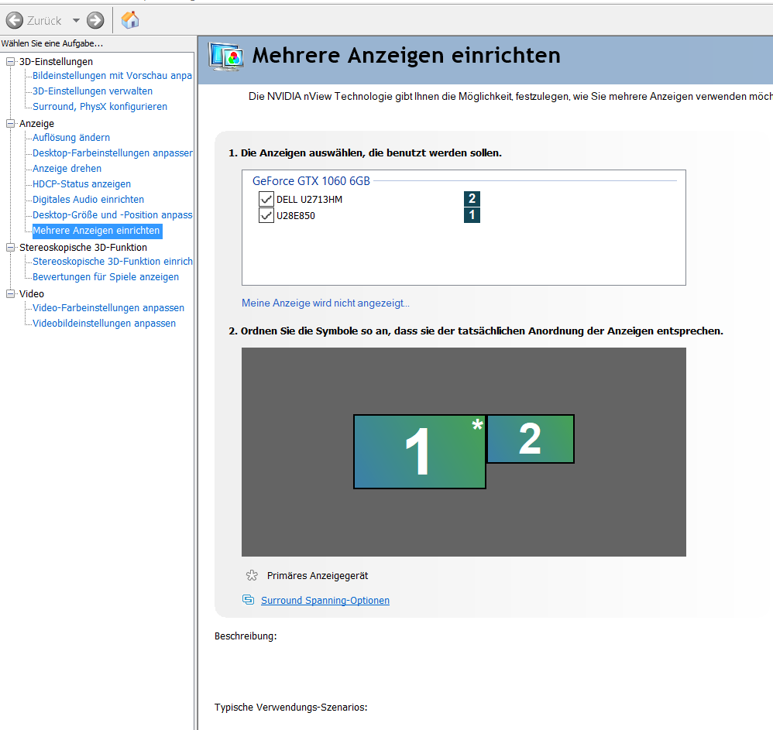Open Bildeinstellungen mit Vorschau anpassen
This screenshot has height=730, width=773.
point(112,75)
